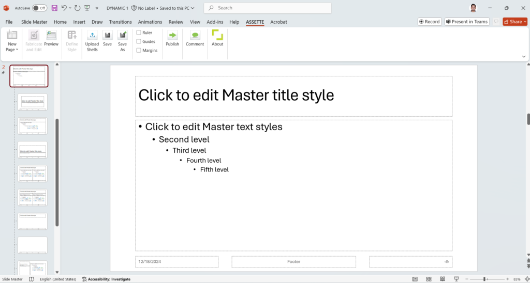Click the About icon
Viewport: 530px width, 283px height.
pos(217,35)
